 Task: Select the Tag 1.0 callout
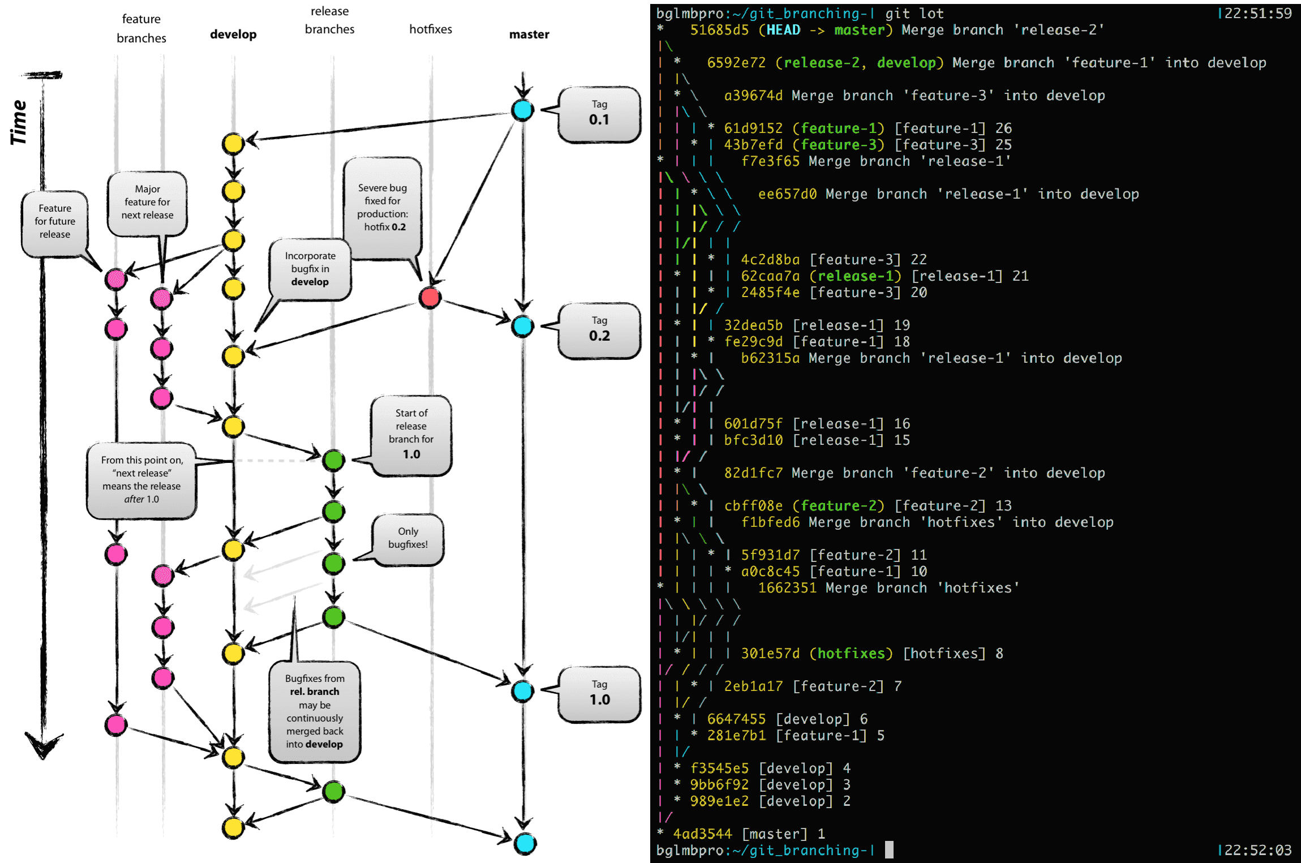point(599,694)
